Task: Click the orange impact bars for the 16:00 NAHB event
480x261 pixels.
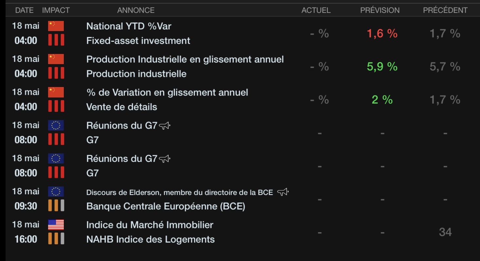Action: pyautogui.click(x=56, y=239)
